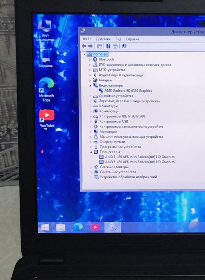This screenshot has width=205, height=280.
Task: Expand the Дисковые устройства node
Action: click(x=90, y=96)
